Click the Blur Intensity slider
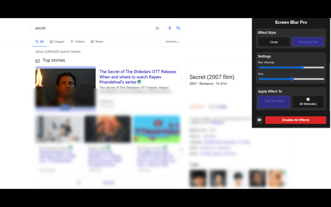Screen dimensions: 331x207 (x=291, y=68)
